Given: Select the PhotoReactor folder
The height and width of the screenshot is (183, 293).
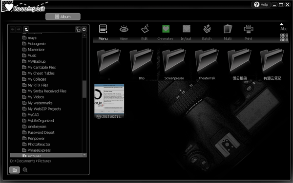Looking at the screenshot, I should pyautogui.click(x=36, y=144).
